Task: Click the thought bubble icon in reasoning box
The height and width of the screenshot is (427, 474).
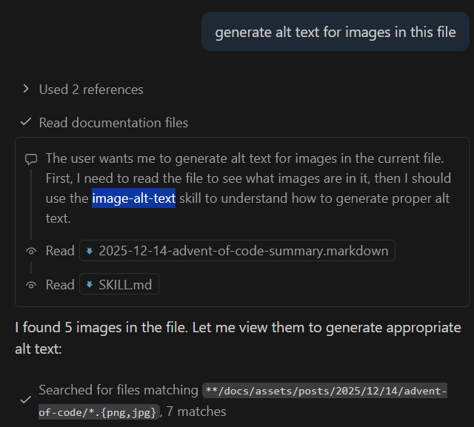Action: [x=31, y=158]
